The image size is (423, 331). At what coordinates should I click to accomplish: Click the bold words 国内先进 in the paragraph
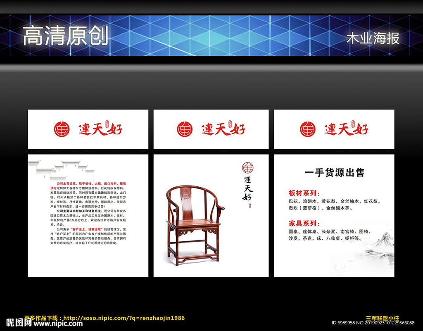pyautogui.click(x=97, y=193)
